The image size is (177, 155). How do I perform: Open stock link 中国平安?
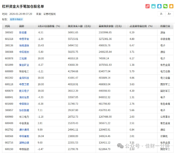coord(24,39)
